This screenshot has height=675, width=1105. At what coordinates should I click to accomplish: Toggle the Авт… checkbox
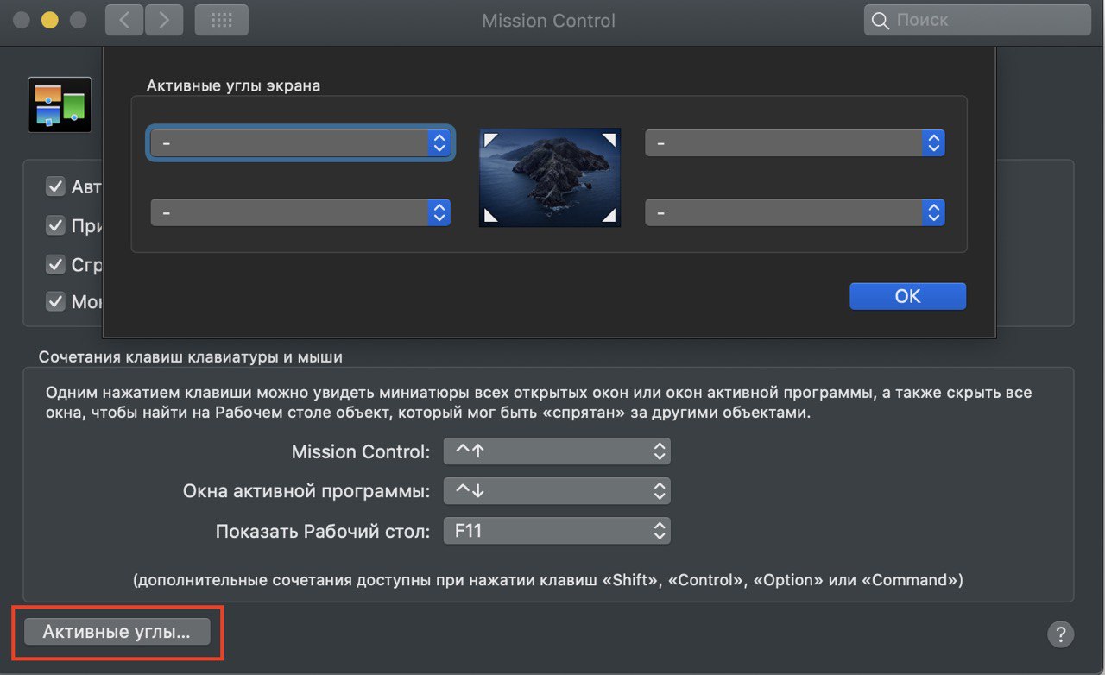click(55, 186)
